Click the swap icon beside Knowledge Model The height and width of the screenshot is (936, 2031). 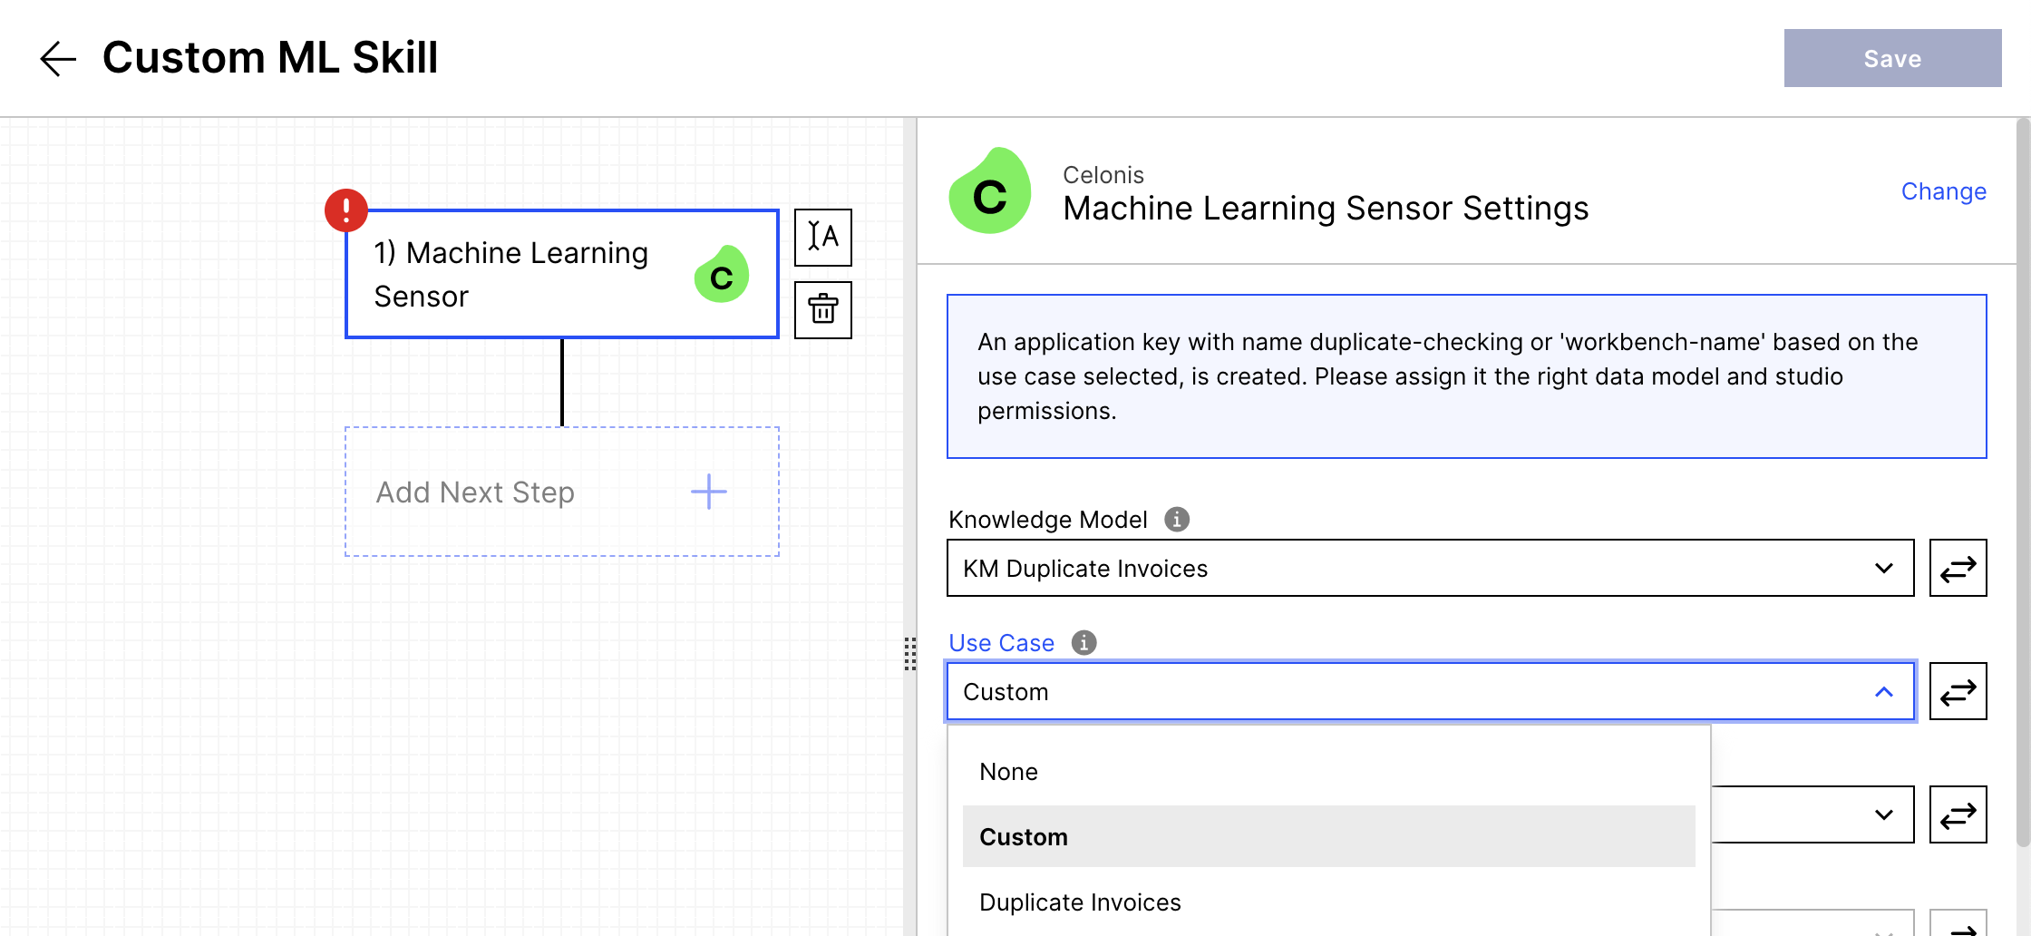(1958, 568)
